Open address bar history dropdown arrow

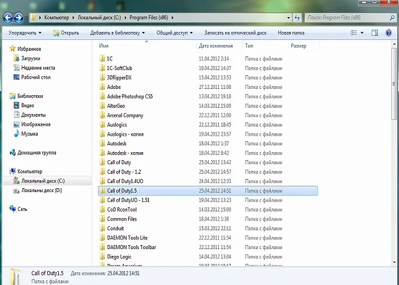[288, 18]
